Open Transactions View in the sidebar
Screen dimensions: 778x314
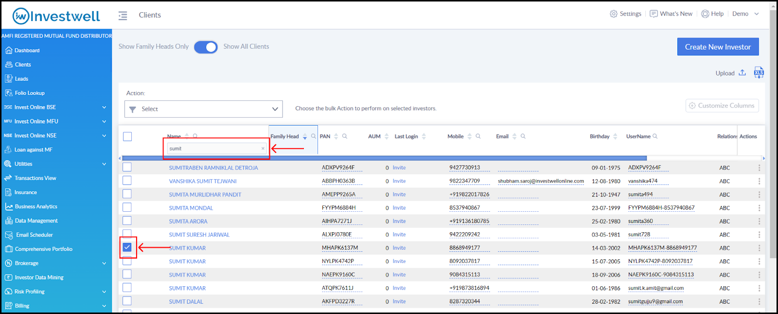tap(30, 178)
